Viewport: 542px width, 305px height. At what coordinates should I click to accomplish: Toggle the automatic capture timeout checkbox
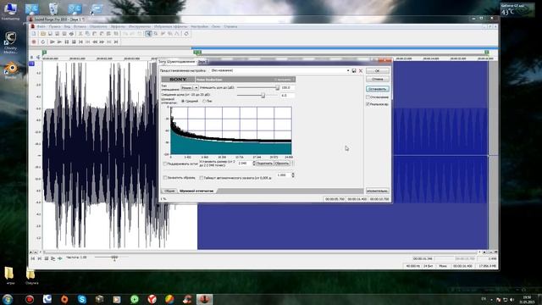(x=202, y=178)
